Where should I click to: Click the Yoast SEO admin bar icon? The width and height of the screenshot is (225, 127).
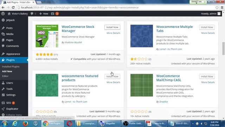pos(55,14)
